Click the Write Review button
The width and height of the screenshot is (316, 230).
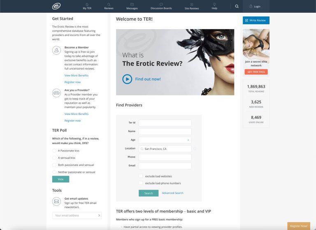click(x=256, y=20)
